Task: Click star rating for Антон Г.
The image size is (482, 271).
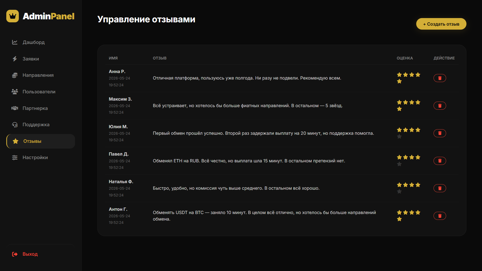Action: click(x=408, y=216)
